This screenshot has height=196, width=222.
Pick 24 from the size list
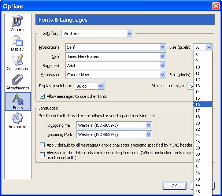(x=203, y=136)
